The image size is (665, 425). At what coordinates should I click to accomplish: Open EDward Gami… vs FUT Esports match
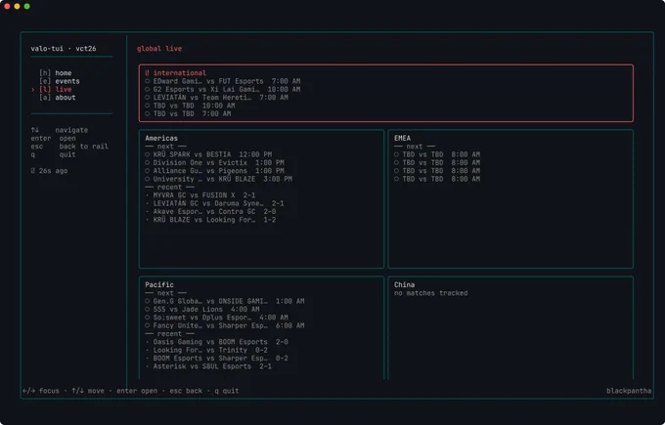(223, 81)
